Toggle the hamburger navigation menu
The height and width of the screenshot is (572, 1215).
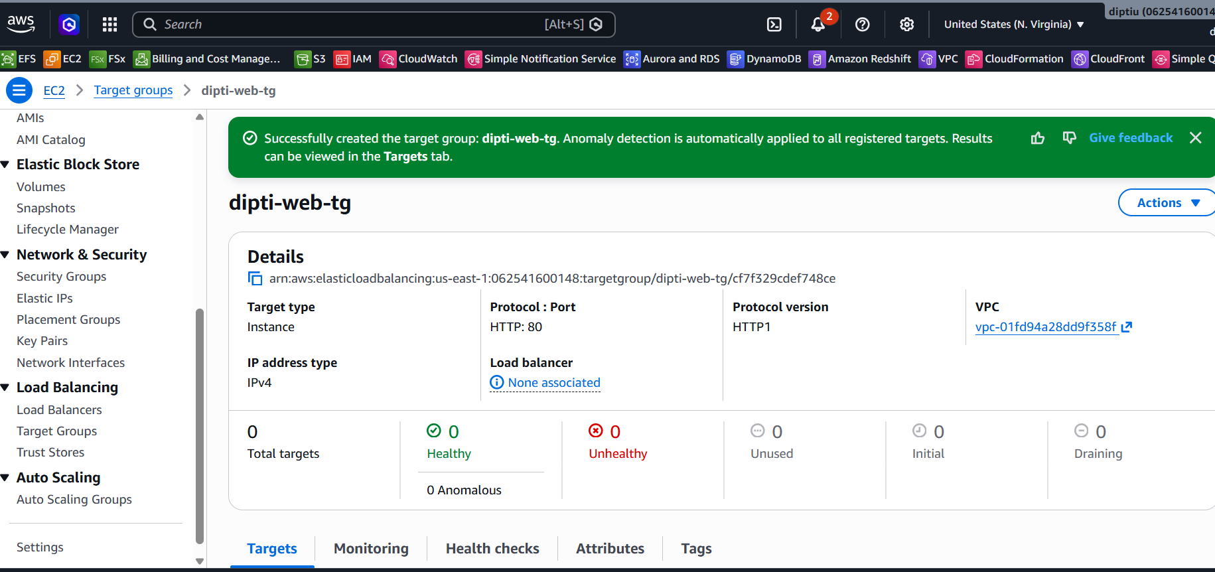(x=19, y=90)
